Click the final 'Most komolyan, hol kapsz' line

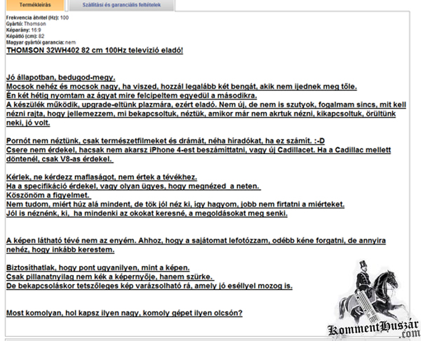[x=123, y=312]
